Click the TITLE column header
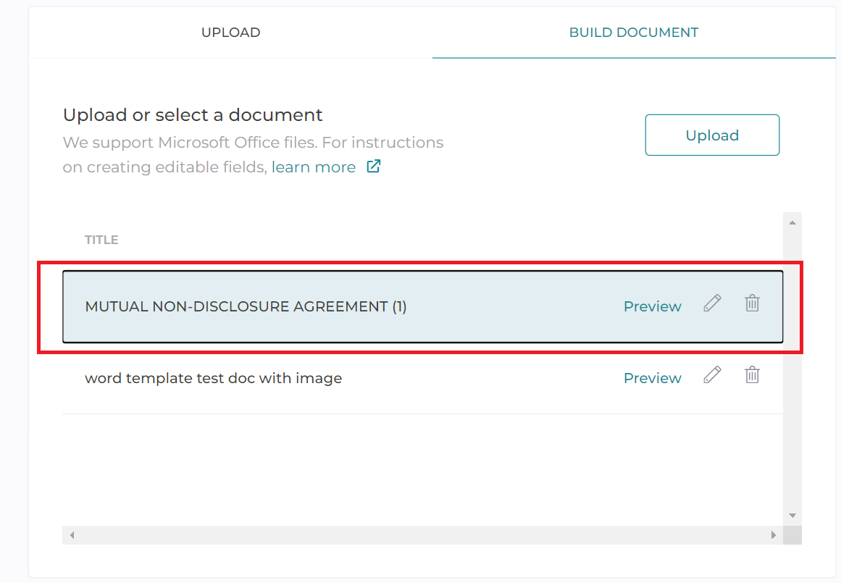 pyautogui.click(x=101, y=240)
